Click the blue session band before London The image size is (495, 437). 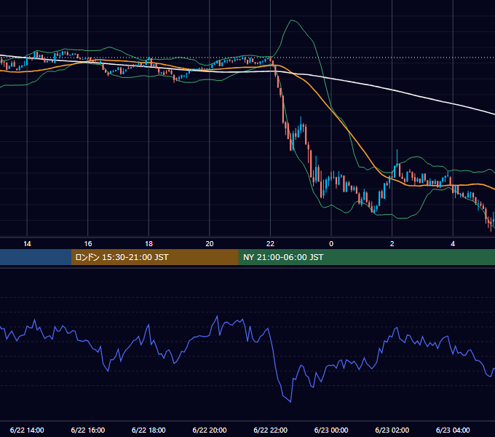coord(36,257)
